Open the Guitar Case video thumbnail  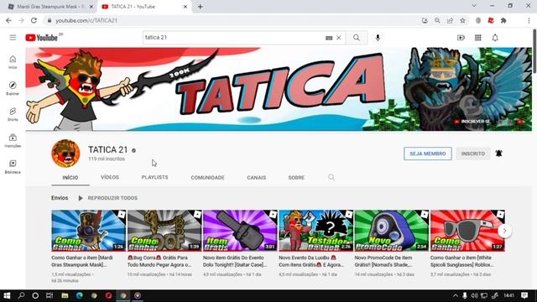pos(240,231)
